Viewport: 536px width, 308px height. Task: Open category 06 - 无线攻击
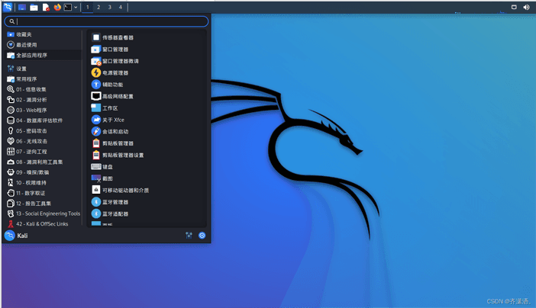[x=44, y=141]
